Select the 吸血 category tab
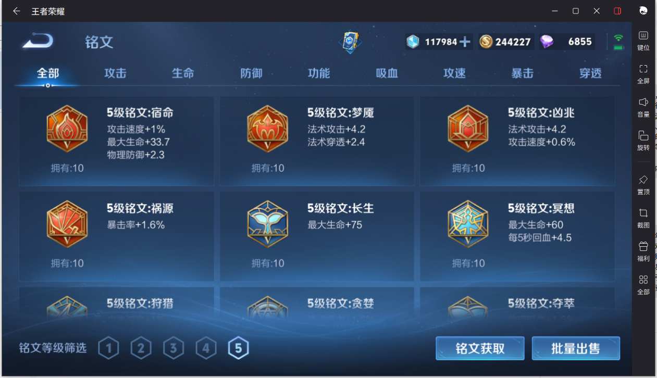Viewport: 657px width, 378px height. pyautogui.click(x=387, y=73)
